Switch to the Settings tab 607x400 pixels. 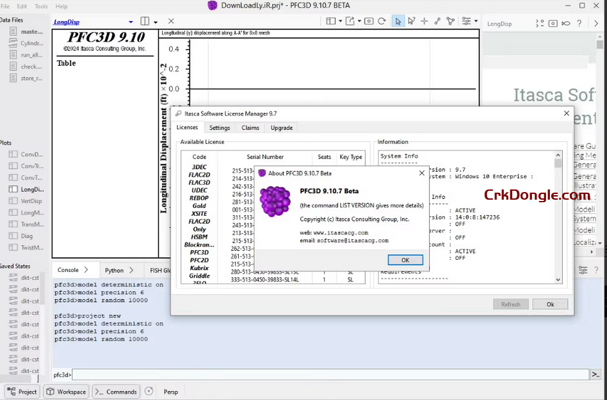(x=220, y=127)
